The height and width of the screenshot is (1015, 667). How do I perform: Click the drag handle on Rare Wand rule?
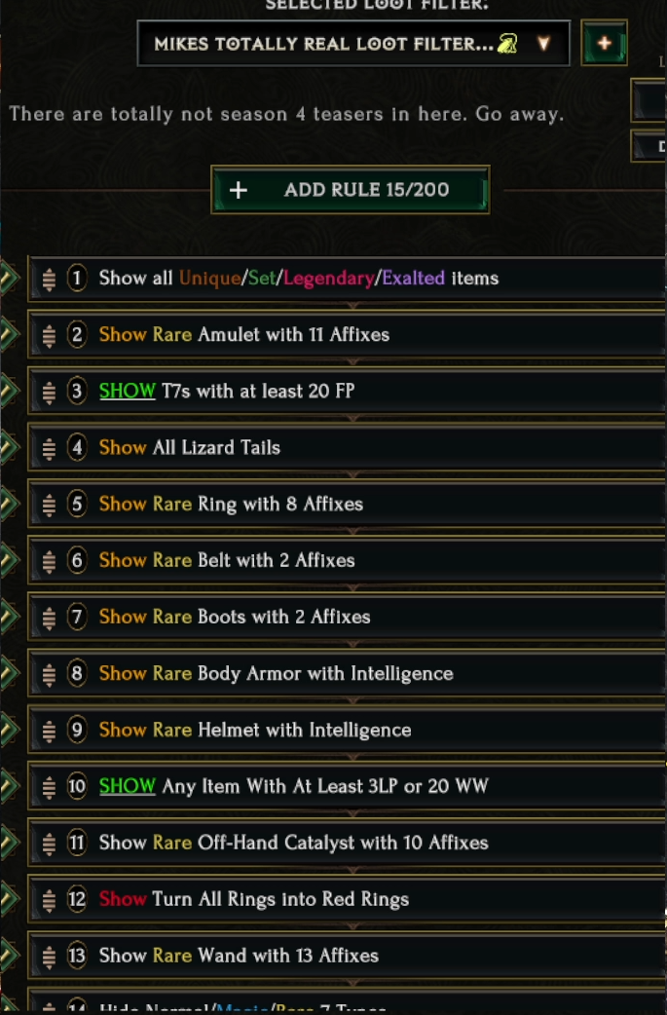tap(49, 957)
